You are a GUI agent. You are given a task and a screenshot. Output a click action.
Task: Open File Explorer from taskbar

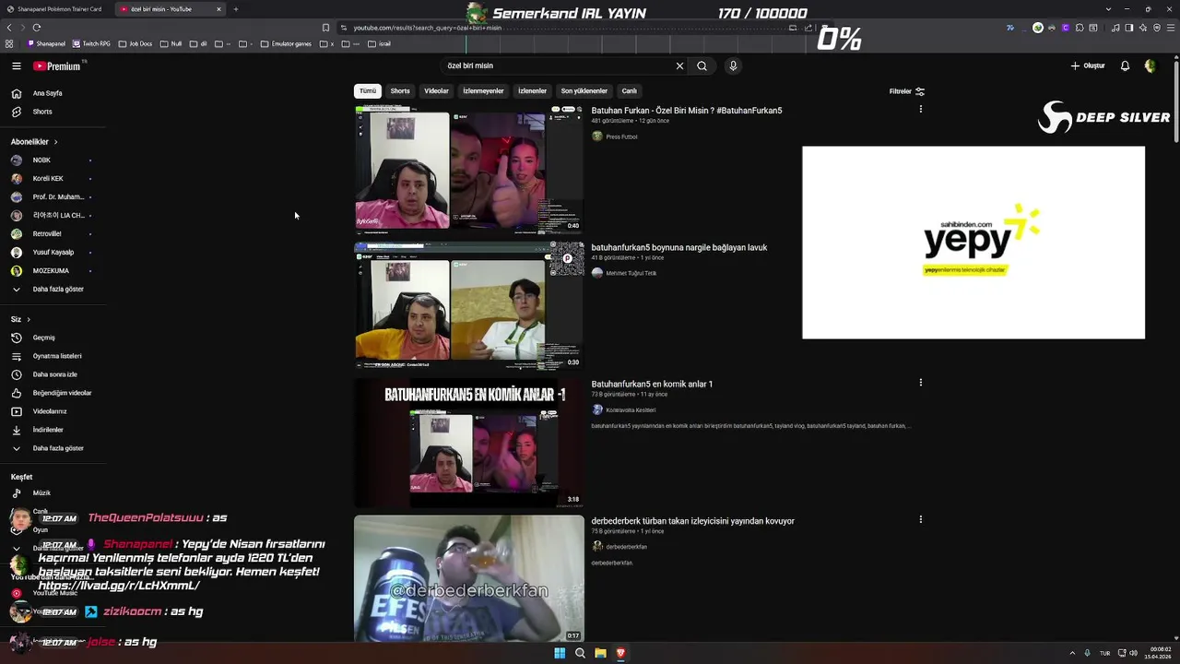click(x=600, y=653)
